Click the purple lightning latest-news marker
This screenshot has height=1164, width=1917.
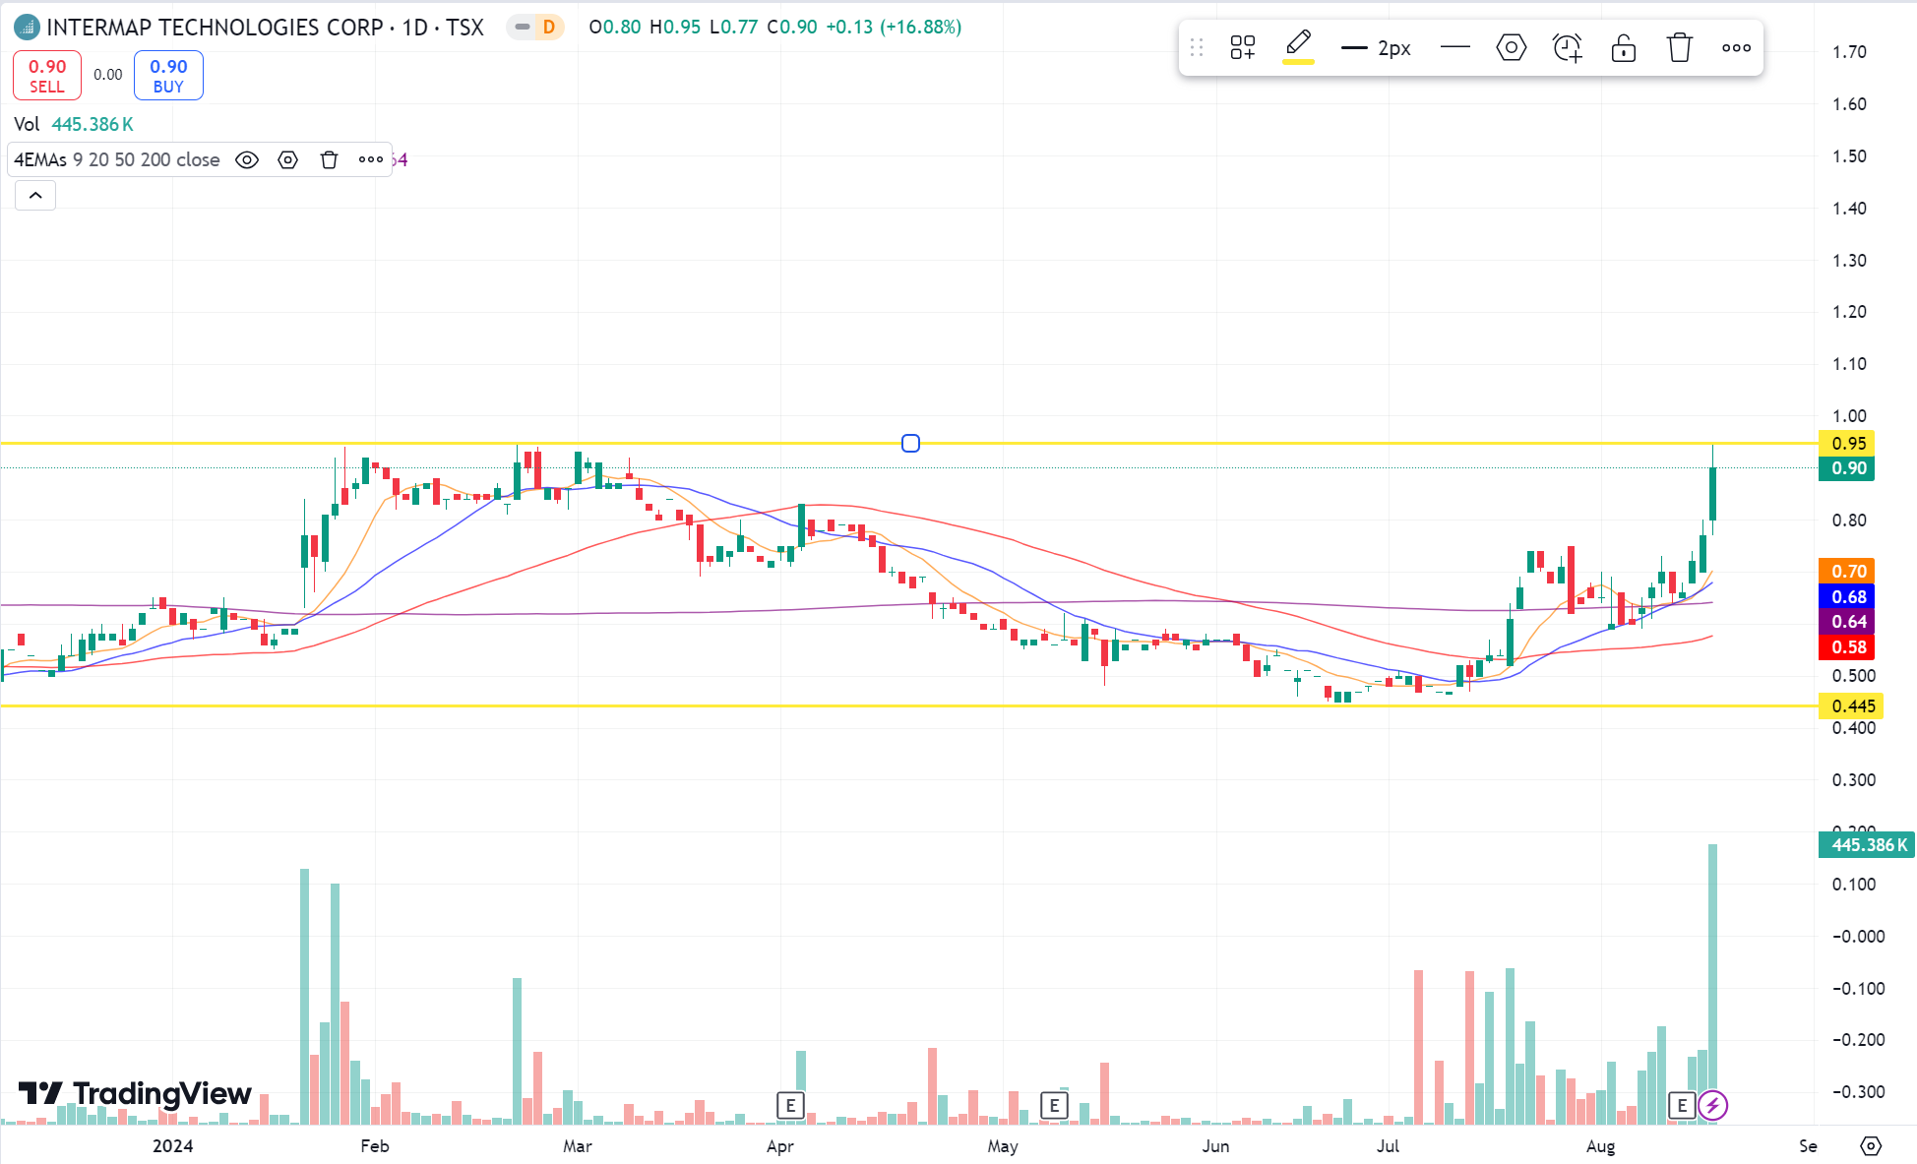(1712, 1105)
